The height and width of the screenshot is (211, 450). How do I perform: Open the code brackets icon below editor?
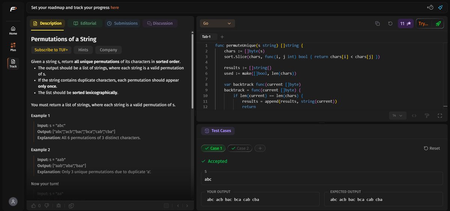click(414, 116)
